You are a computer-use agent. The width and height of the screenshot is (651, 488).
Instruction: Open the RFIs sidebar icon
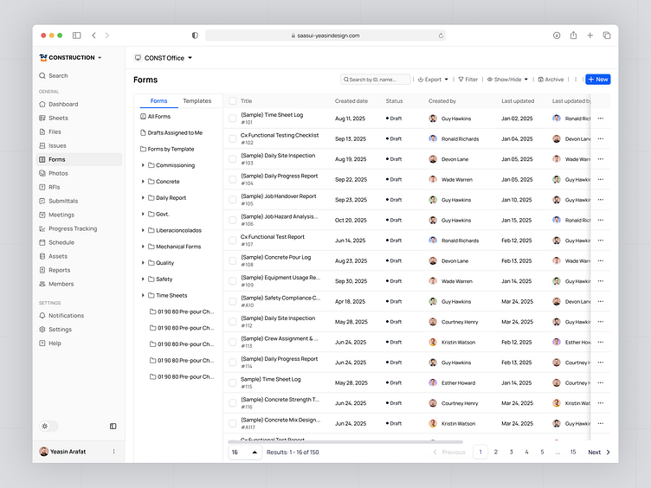pyautogui.click(x=42, y=187)
